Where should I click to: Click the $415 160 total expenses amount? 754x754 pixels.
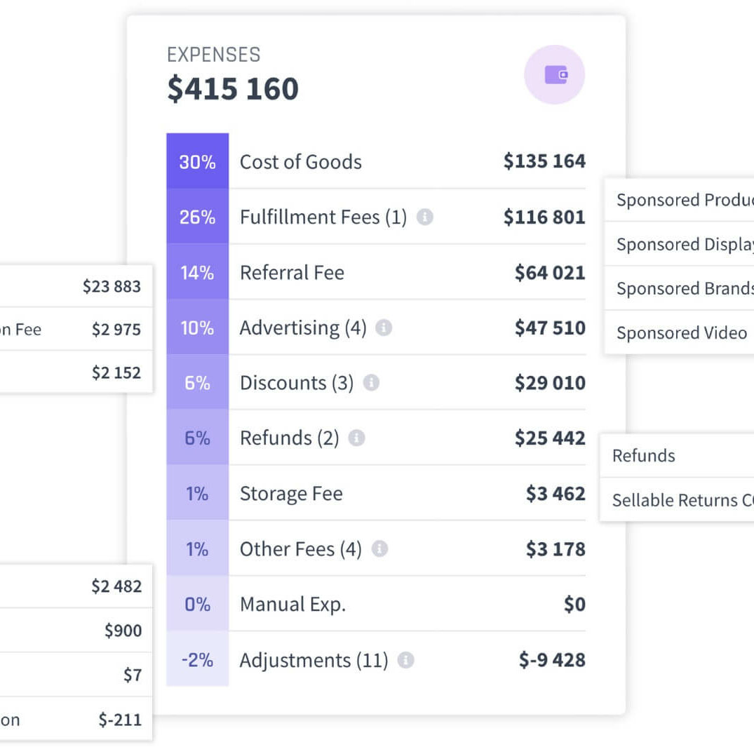pos(233,89)
